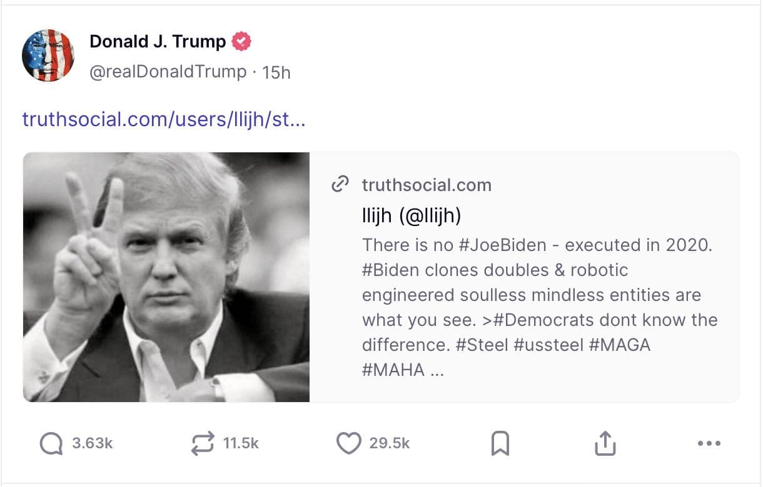Click the 11.5k repost count
763x487 pixels.
pos(241,443)
